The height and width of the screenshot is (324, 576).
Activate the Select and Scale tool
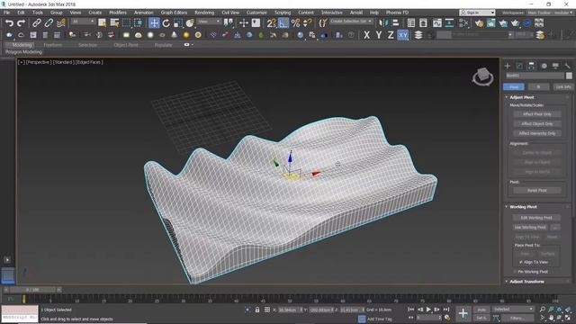pos(178,23)
